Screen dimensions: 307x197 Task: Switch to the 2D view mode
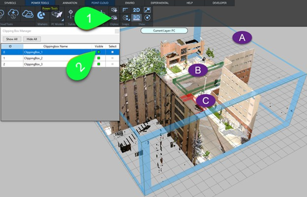tap(136, 10)
